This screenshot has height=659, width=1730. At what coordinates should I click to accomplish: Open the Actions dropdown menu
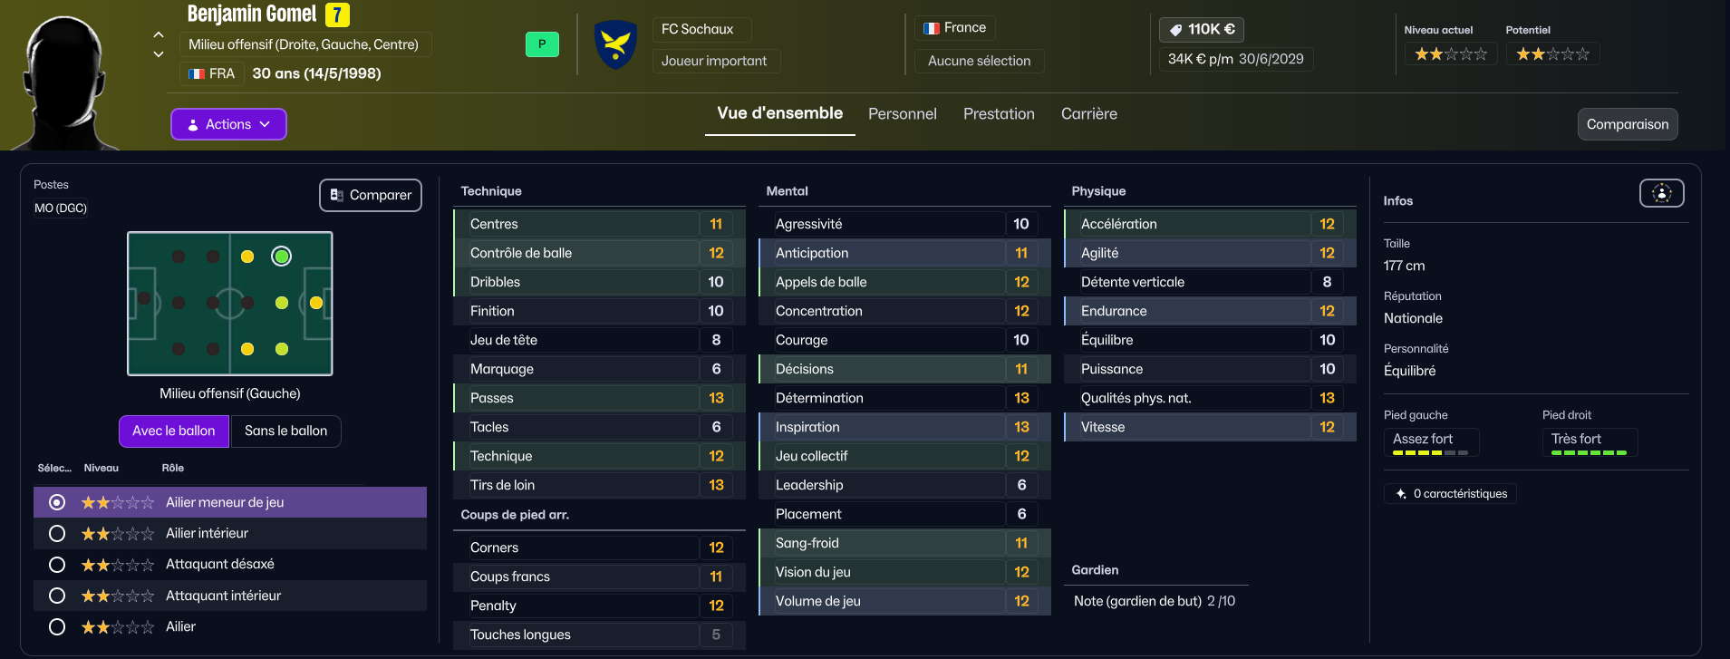click(228, 124)
